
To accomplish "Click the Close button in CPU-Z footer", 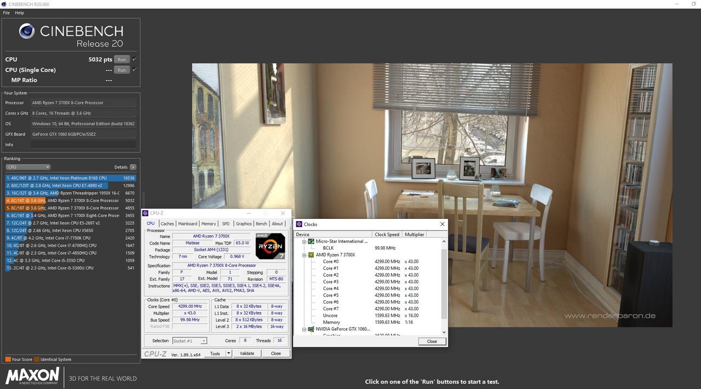I will coord(276,353).
